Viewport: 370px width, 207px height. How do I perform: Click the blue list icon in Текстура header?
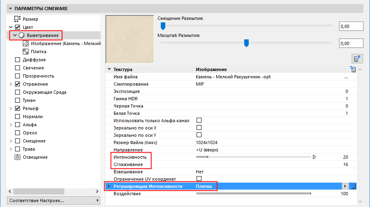click(x=353, y=69)
